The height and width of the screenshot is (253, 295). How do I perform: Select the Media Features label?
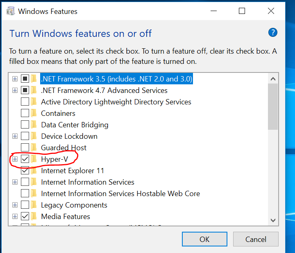[x=66, y=217]
